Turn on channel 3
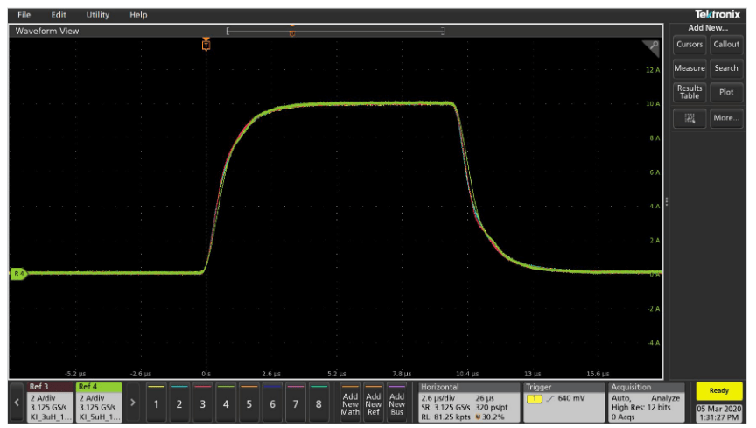The height and width of the screenshot is (428, 756). (x=202, y=403)
